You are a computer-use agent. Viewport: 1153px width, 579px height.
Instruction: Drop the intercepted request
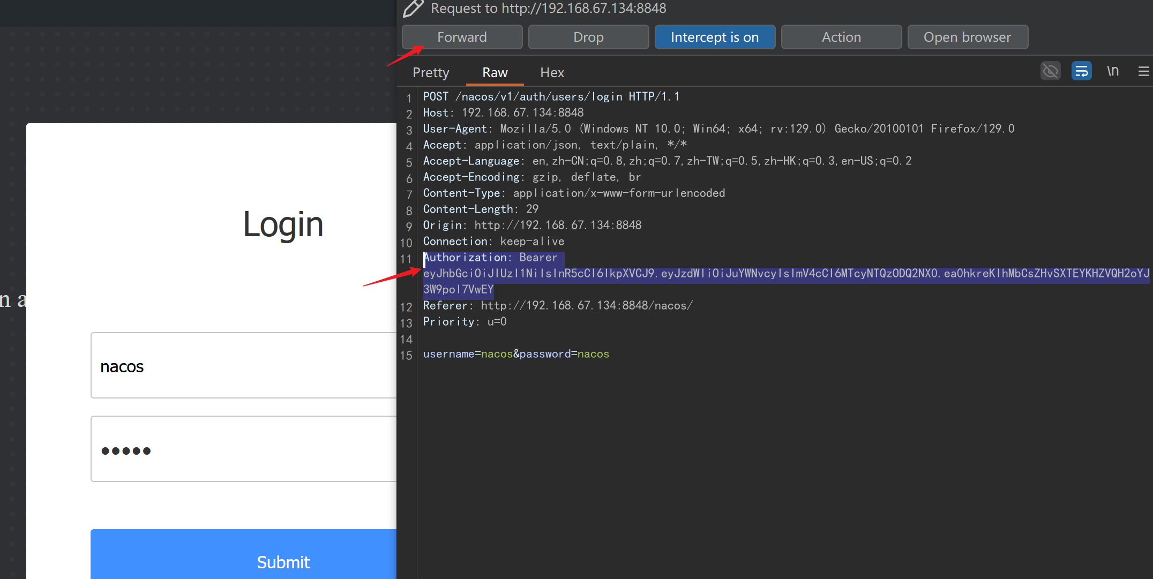pos(588,37)
